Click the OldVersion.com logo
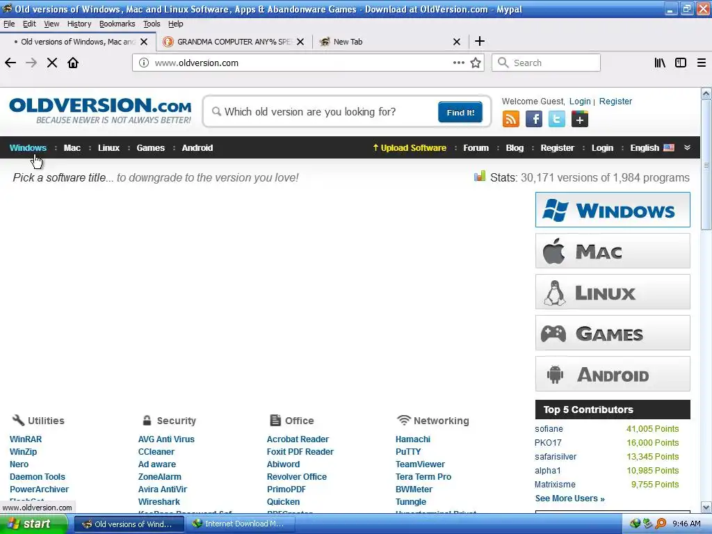712x534 pixels. [x=100, y=111]
